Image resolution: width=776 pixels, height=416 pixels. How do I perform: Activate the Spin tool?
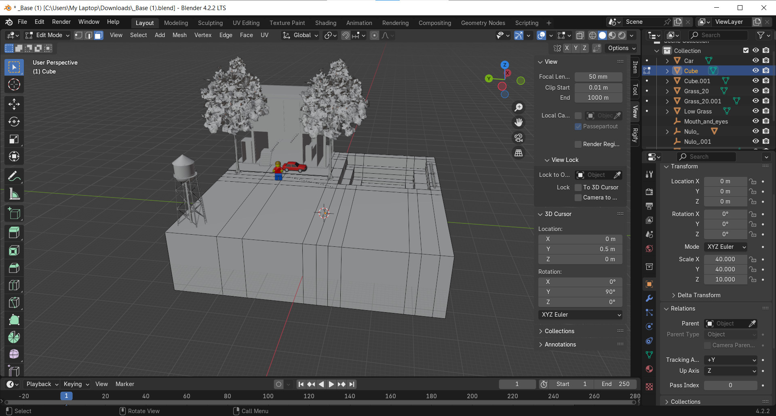(14, 337)
